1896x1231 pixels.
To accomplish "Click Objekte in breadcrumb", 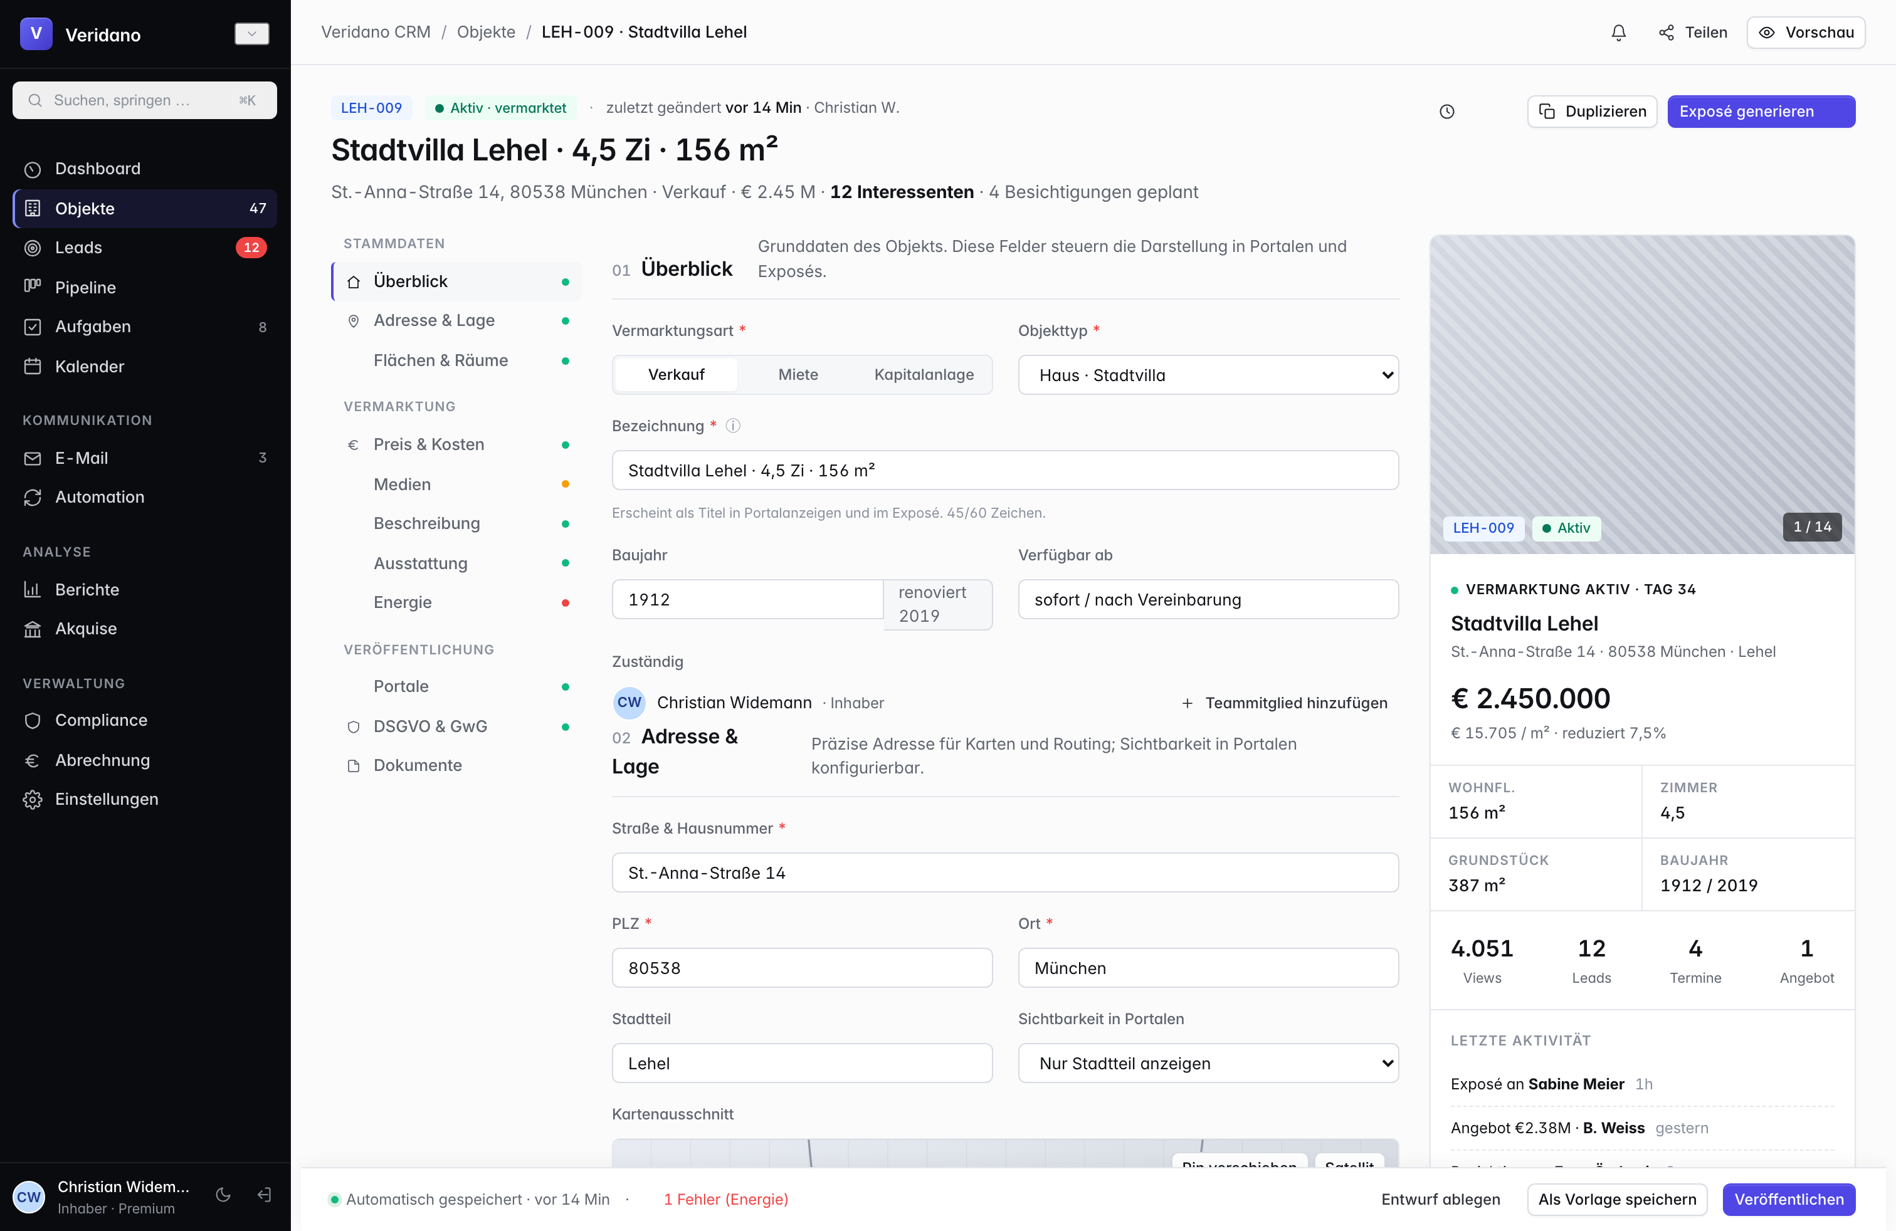I will coord(486,32).
